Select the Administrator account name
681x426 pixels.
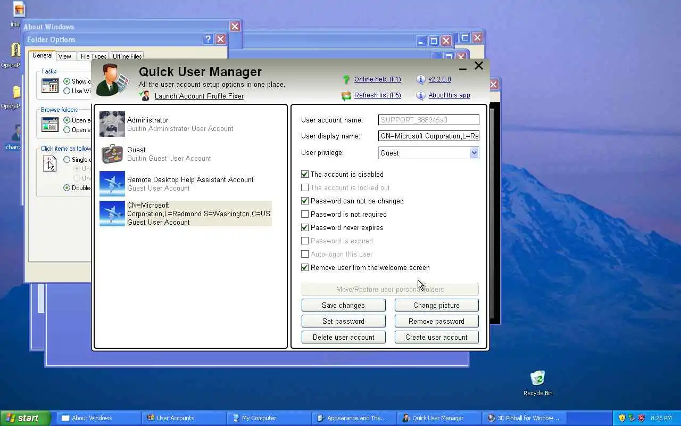[x=147, y=120]
